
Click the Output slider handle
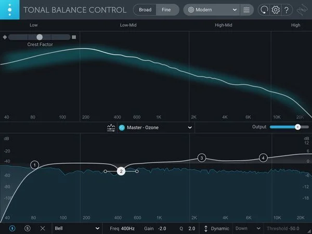coord(297,127)
